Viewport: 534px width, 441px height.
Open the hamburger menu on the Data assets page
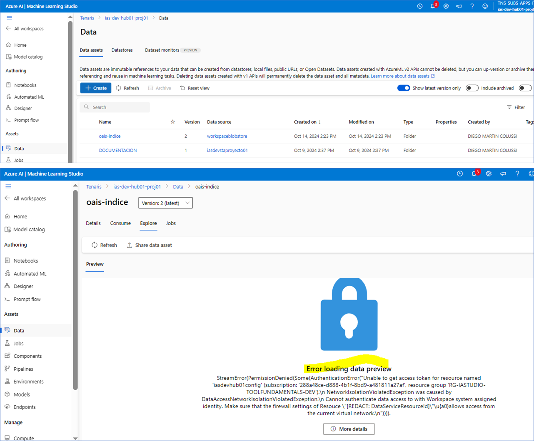9,18
